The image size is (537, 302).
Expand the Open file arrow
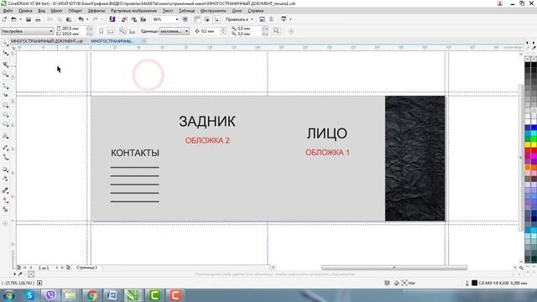click(x=20, y=19)
